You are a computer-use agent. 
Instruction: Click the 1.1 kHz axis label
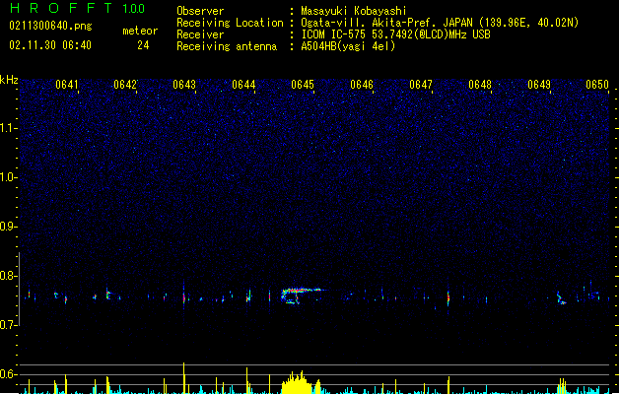click(8, 128)
